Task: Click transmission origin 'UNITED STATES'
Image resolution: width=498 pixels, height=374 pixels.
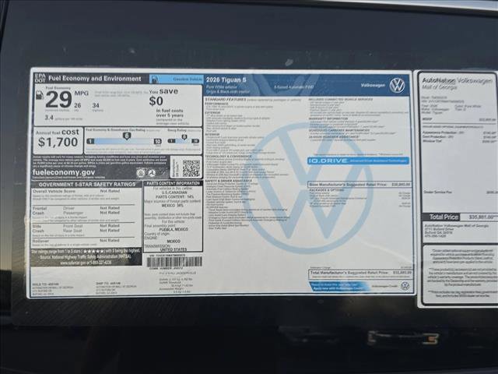Action: pos(174,249)
